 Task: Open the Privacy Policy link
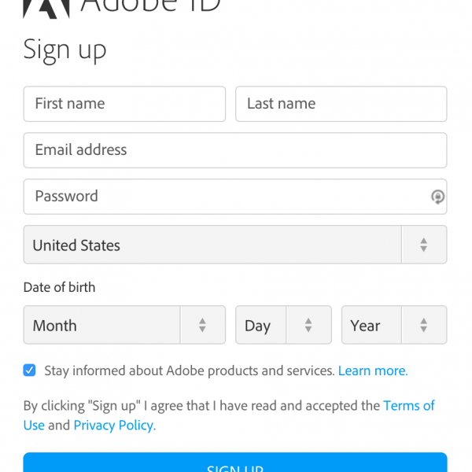pos(114,426)
